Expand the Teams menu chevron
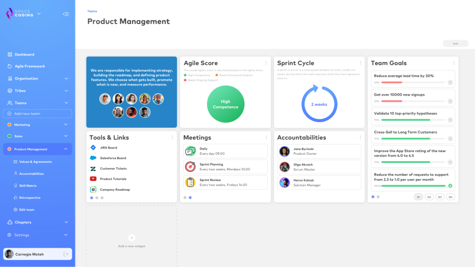 (66, 103)
